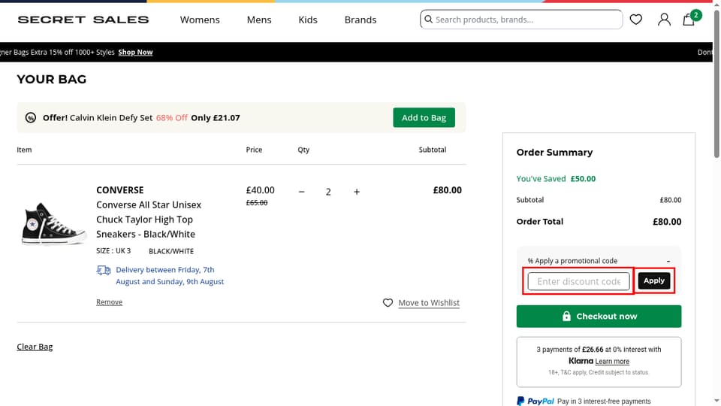This screenshot has width=721, height=406.
Task: Collapse the promotional code section
Action: [x=668, y=261]
